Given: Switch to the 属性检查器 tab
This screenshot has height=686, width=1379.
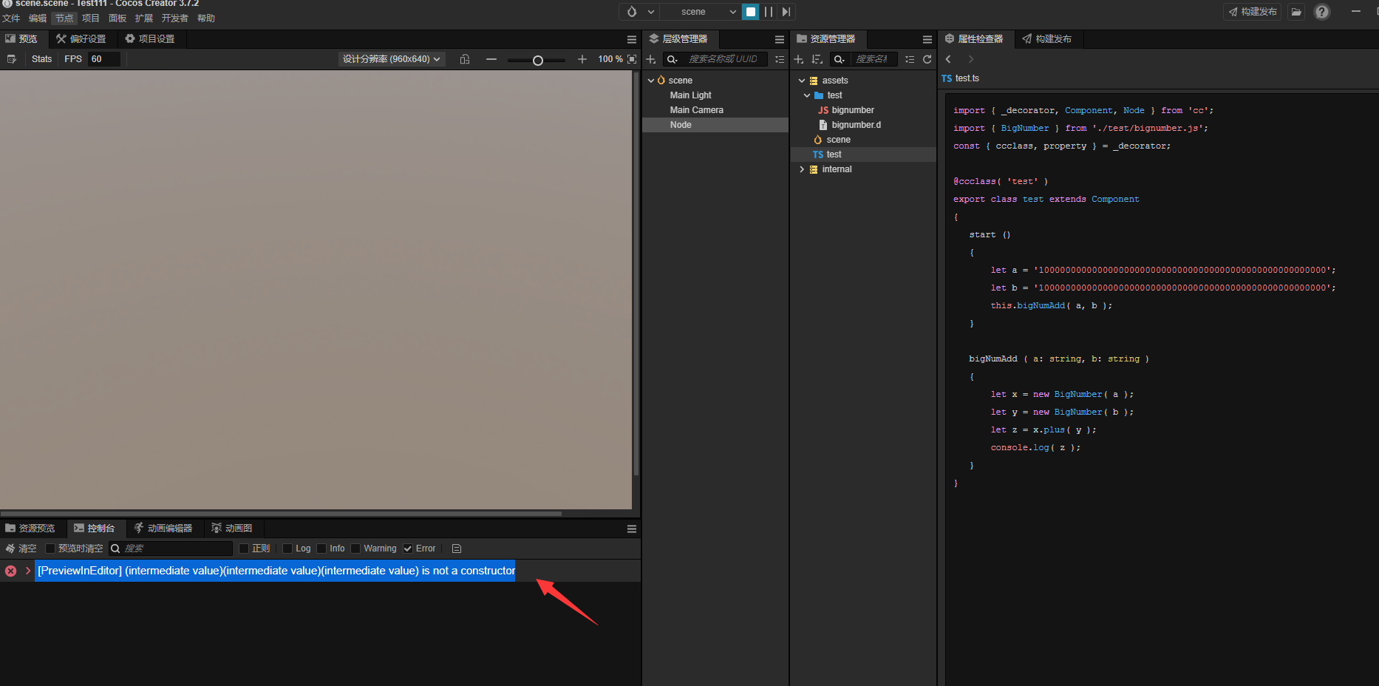Looking at the screenshot, I should (974, 39).
